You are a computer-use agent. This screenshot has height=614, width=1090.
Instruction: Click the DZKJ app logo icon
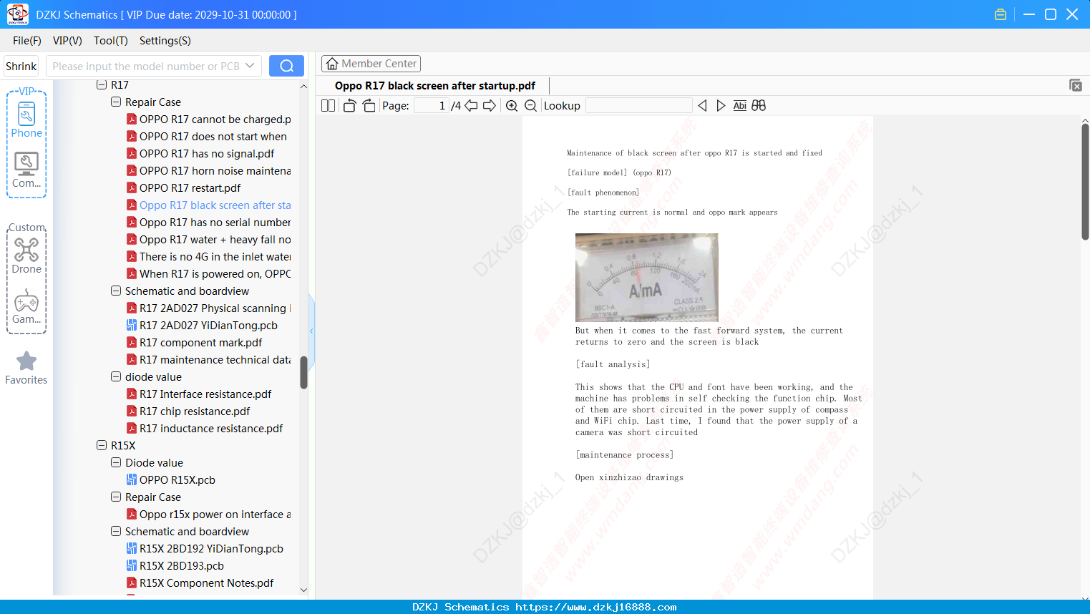pos(18,14)
